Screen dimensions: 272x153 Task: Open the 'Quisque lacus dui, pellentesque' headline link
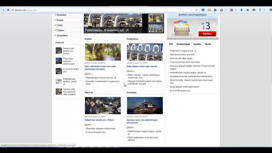pos(142,121)
